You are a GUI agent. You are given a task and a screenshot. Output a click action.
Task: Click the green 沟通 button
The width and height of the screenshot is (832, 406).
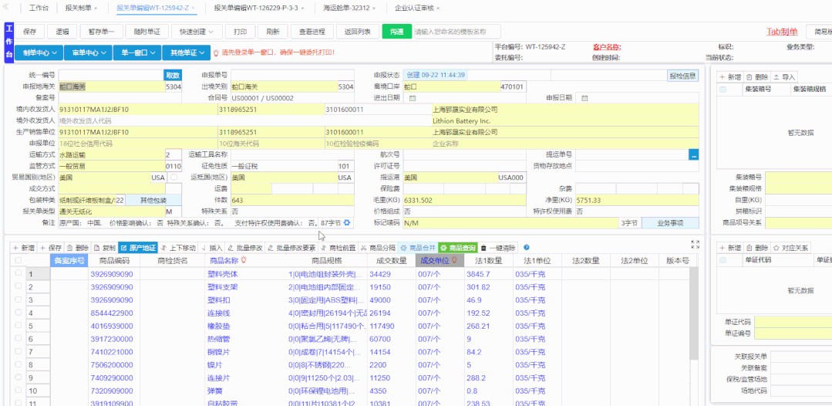pos(397,32)
